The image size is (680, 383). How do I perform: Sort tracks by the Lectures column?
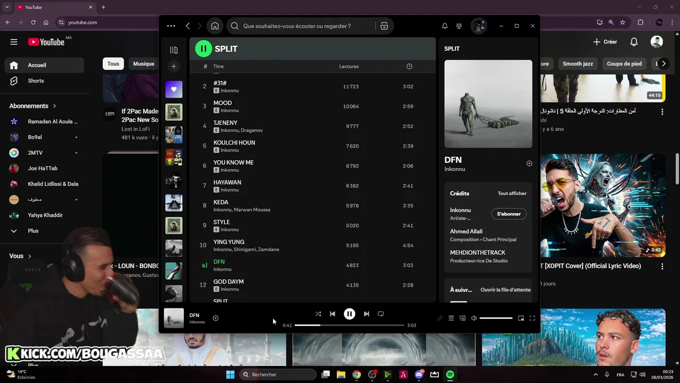[349, 66]
